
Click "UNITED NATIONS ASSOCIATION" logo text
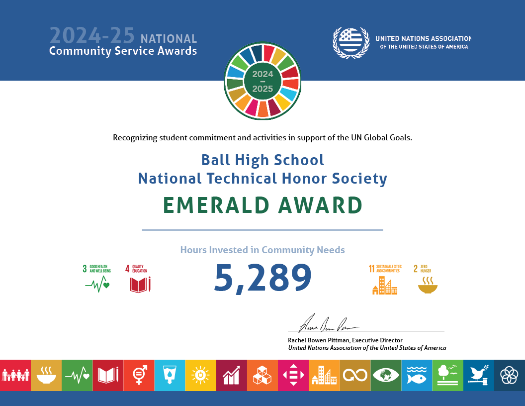(x=423, y=38)
